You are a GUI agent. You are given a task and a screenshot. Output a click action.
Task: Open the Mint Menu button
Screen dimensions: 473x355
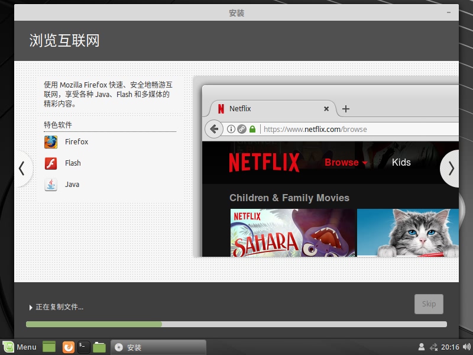20,347
